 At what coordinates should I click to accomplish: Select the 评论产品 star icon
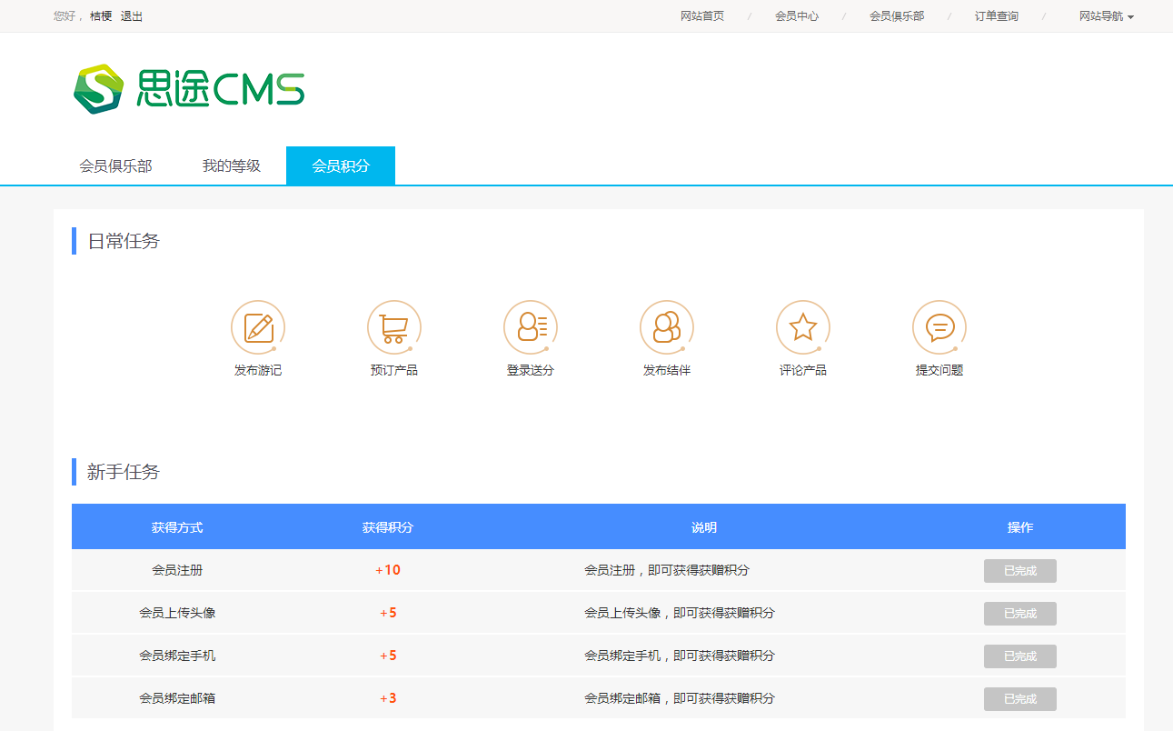pos(803,327)
